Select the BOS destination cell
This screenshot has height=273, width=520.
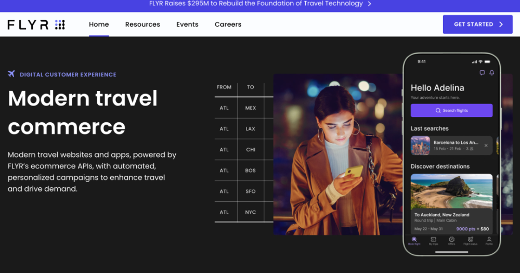[251, 171]
